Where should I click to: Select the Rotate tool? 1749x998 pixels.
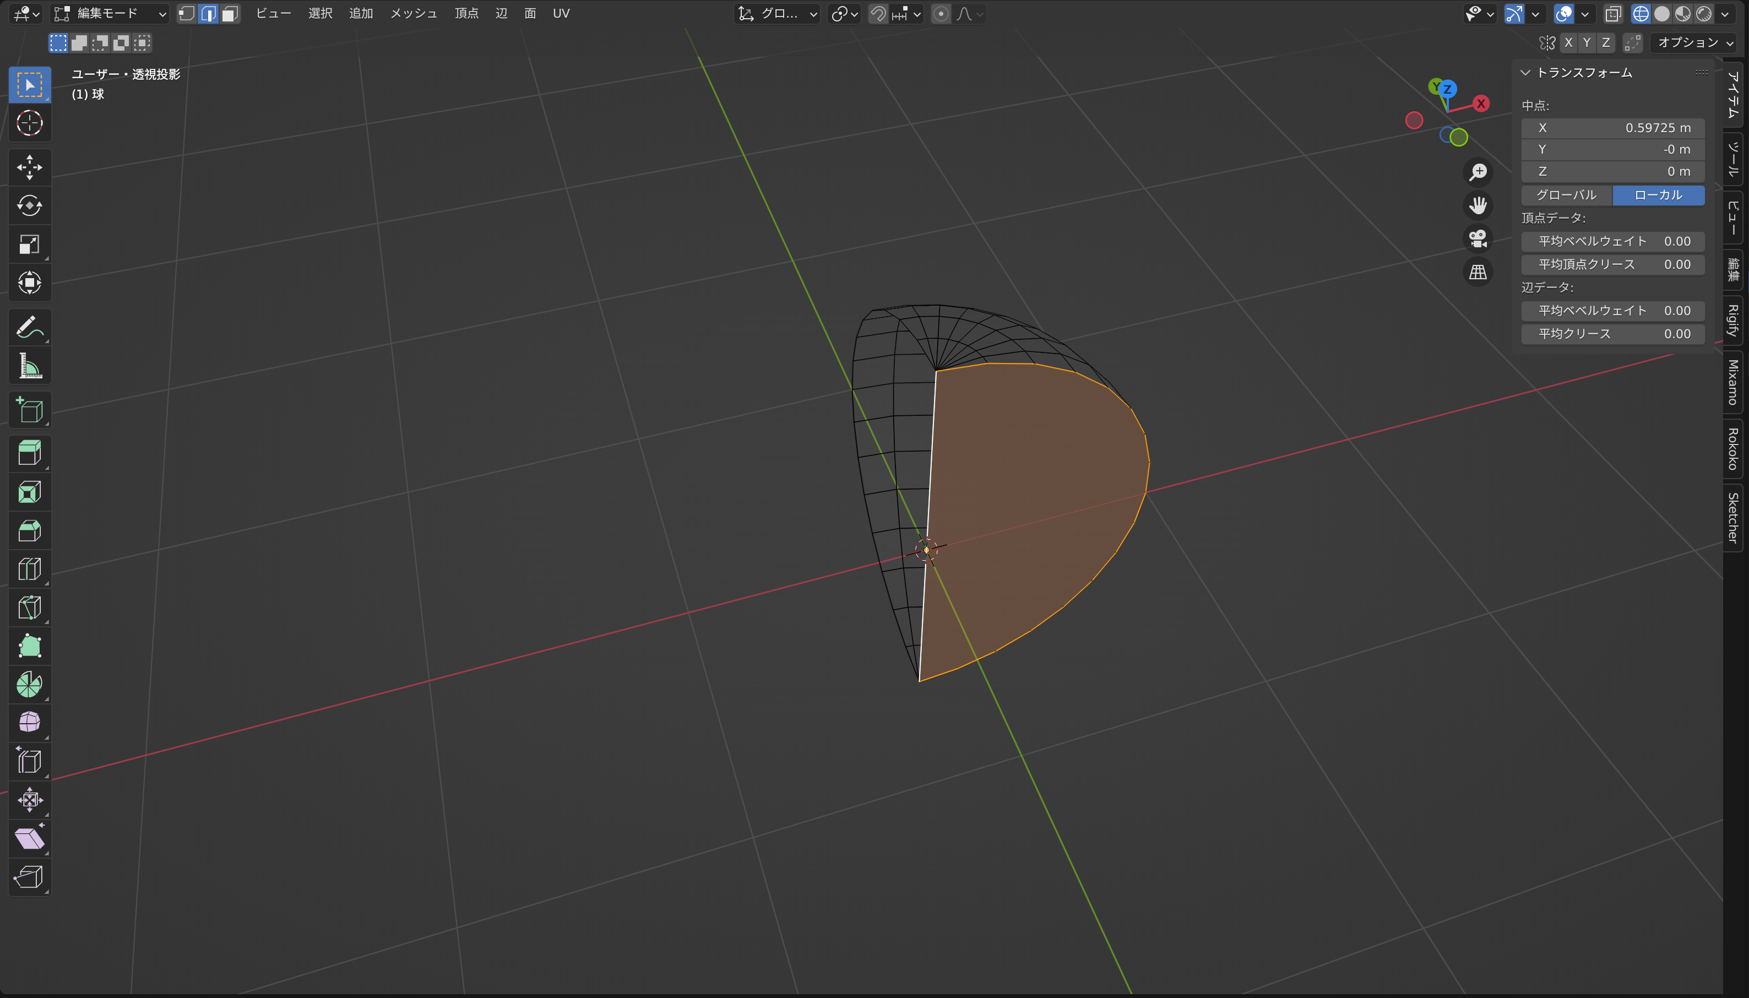pyautogui.click(x=30, y=205)
